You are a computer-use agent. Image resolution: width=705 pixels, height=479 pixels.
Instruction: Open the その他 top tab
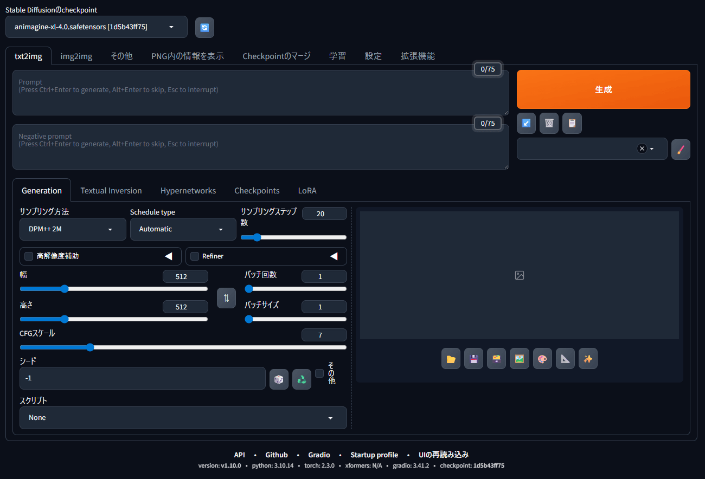[x=121, y=56]
